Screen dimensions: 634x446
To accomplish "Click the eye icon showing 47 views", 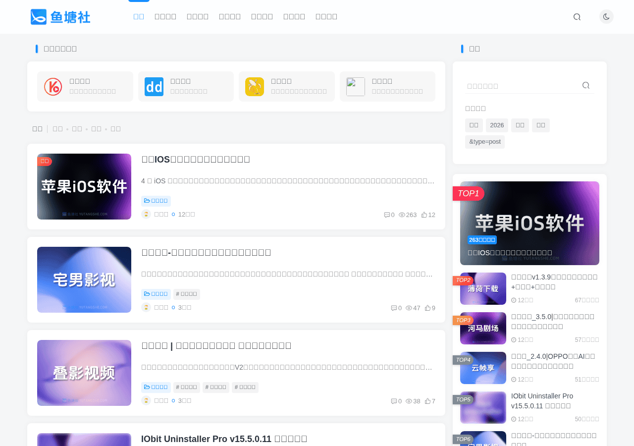I will click(409, 308).
